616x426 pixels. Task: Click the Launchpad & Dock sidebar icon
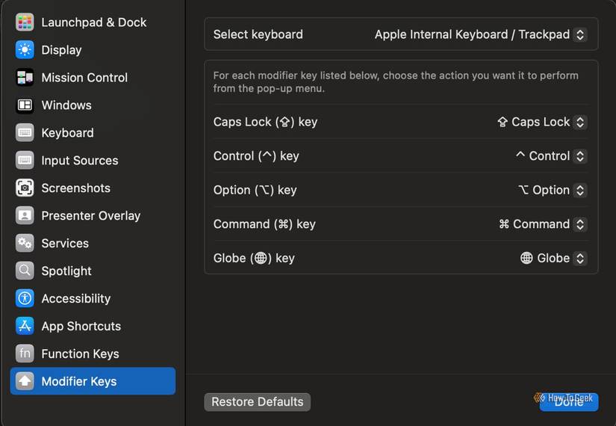pyautogui.click(x=25, y=22)
